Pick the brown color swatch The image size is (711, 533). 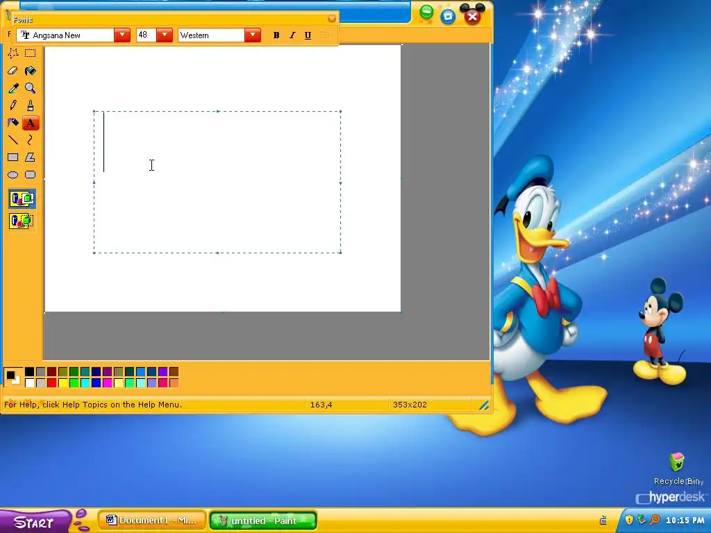click(174, 372)
